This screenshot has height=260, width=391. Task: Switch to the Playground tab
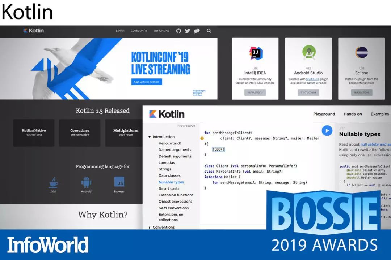pos(324,114)
